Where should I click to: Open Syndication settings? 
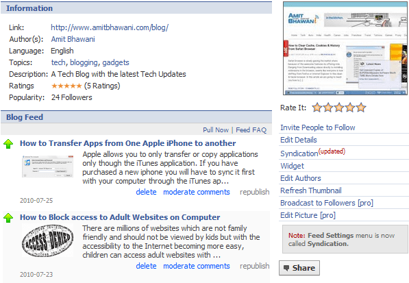[299, 153]
